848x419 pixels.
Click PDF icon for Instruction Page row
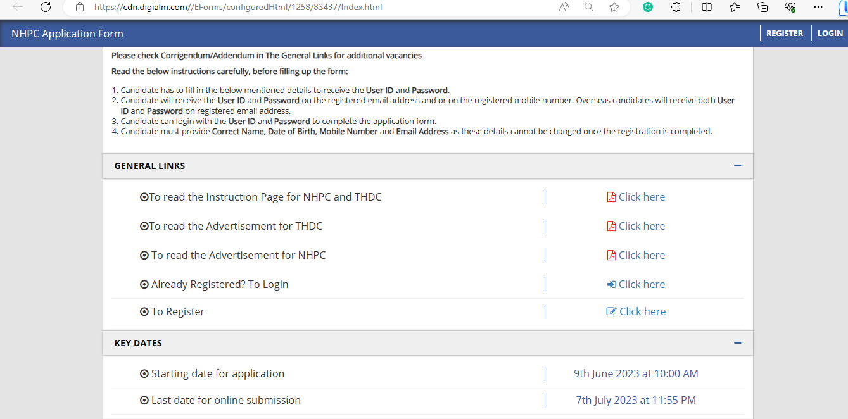point(611,197)
